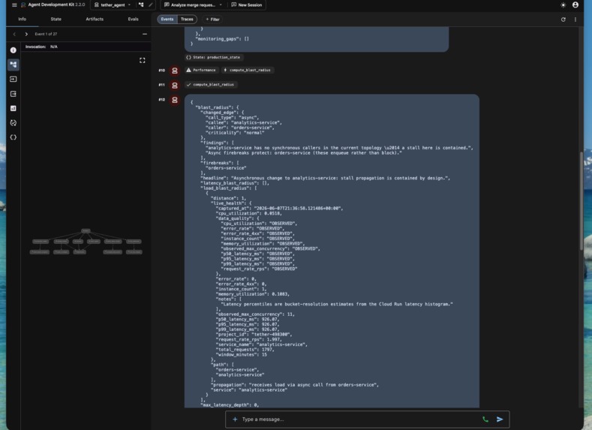592x430 pixels.
Task: Click the agent graph icon beside tether_agent
Action: pos(141,5)
